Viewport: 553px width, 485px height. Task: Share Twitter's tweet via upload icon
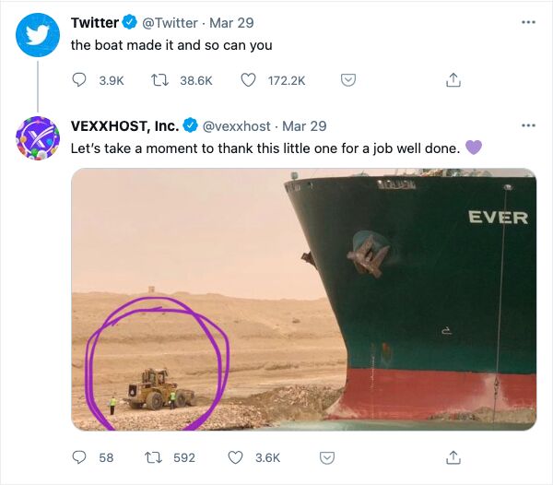coord(453,80)
